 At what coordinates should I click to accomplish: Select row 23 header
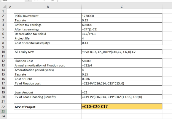pyautogui.click(x=3, y=112)
